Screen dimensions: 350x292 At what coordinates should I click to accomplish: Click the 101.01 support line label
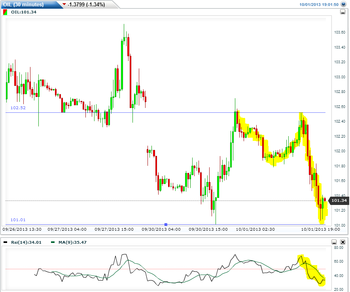coord(18,220)
